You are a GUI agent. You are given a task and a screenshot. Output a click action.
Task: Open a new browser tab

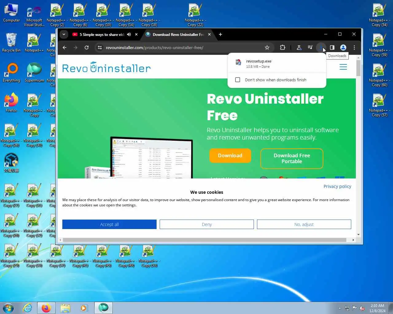pyautogui.click(x=220, y=34)
